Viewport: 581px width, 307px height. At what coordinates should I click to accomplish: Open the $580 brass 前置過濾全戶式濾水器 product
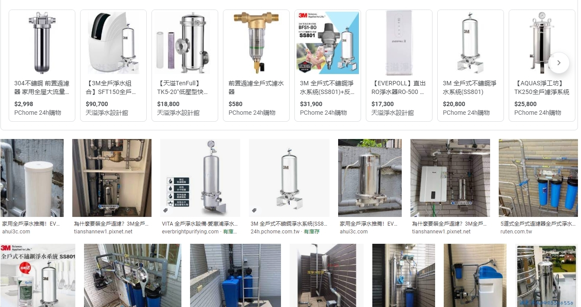coord(256,65)
